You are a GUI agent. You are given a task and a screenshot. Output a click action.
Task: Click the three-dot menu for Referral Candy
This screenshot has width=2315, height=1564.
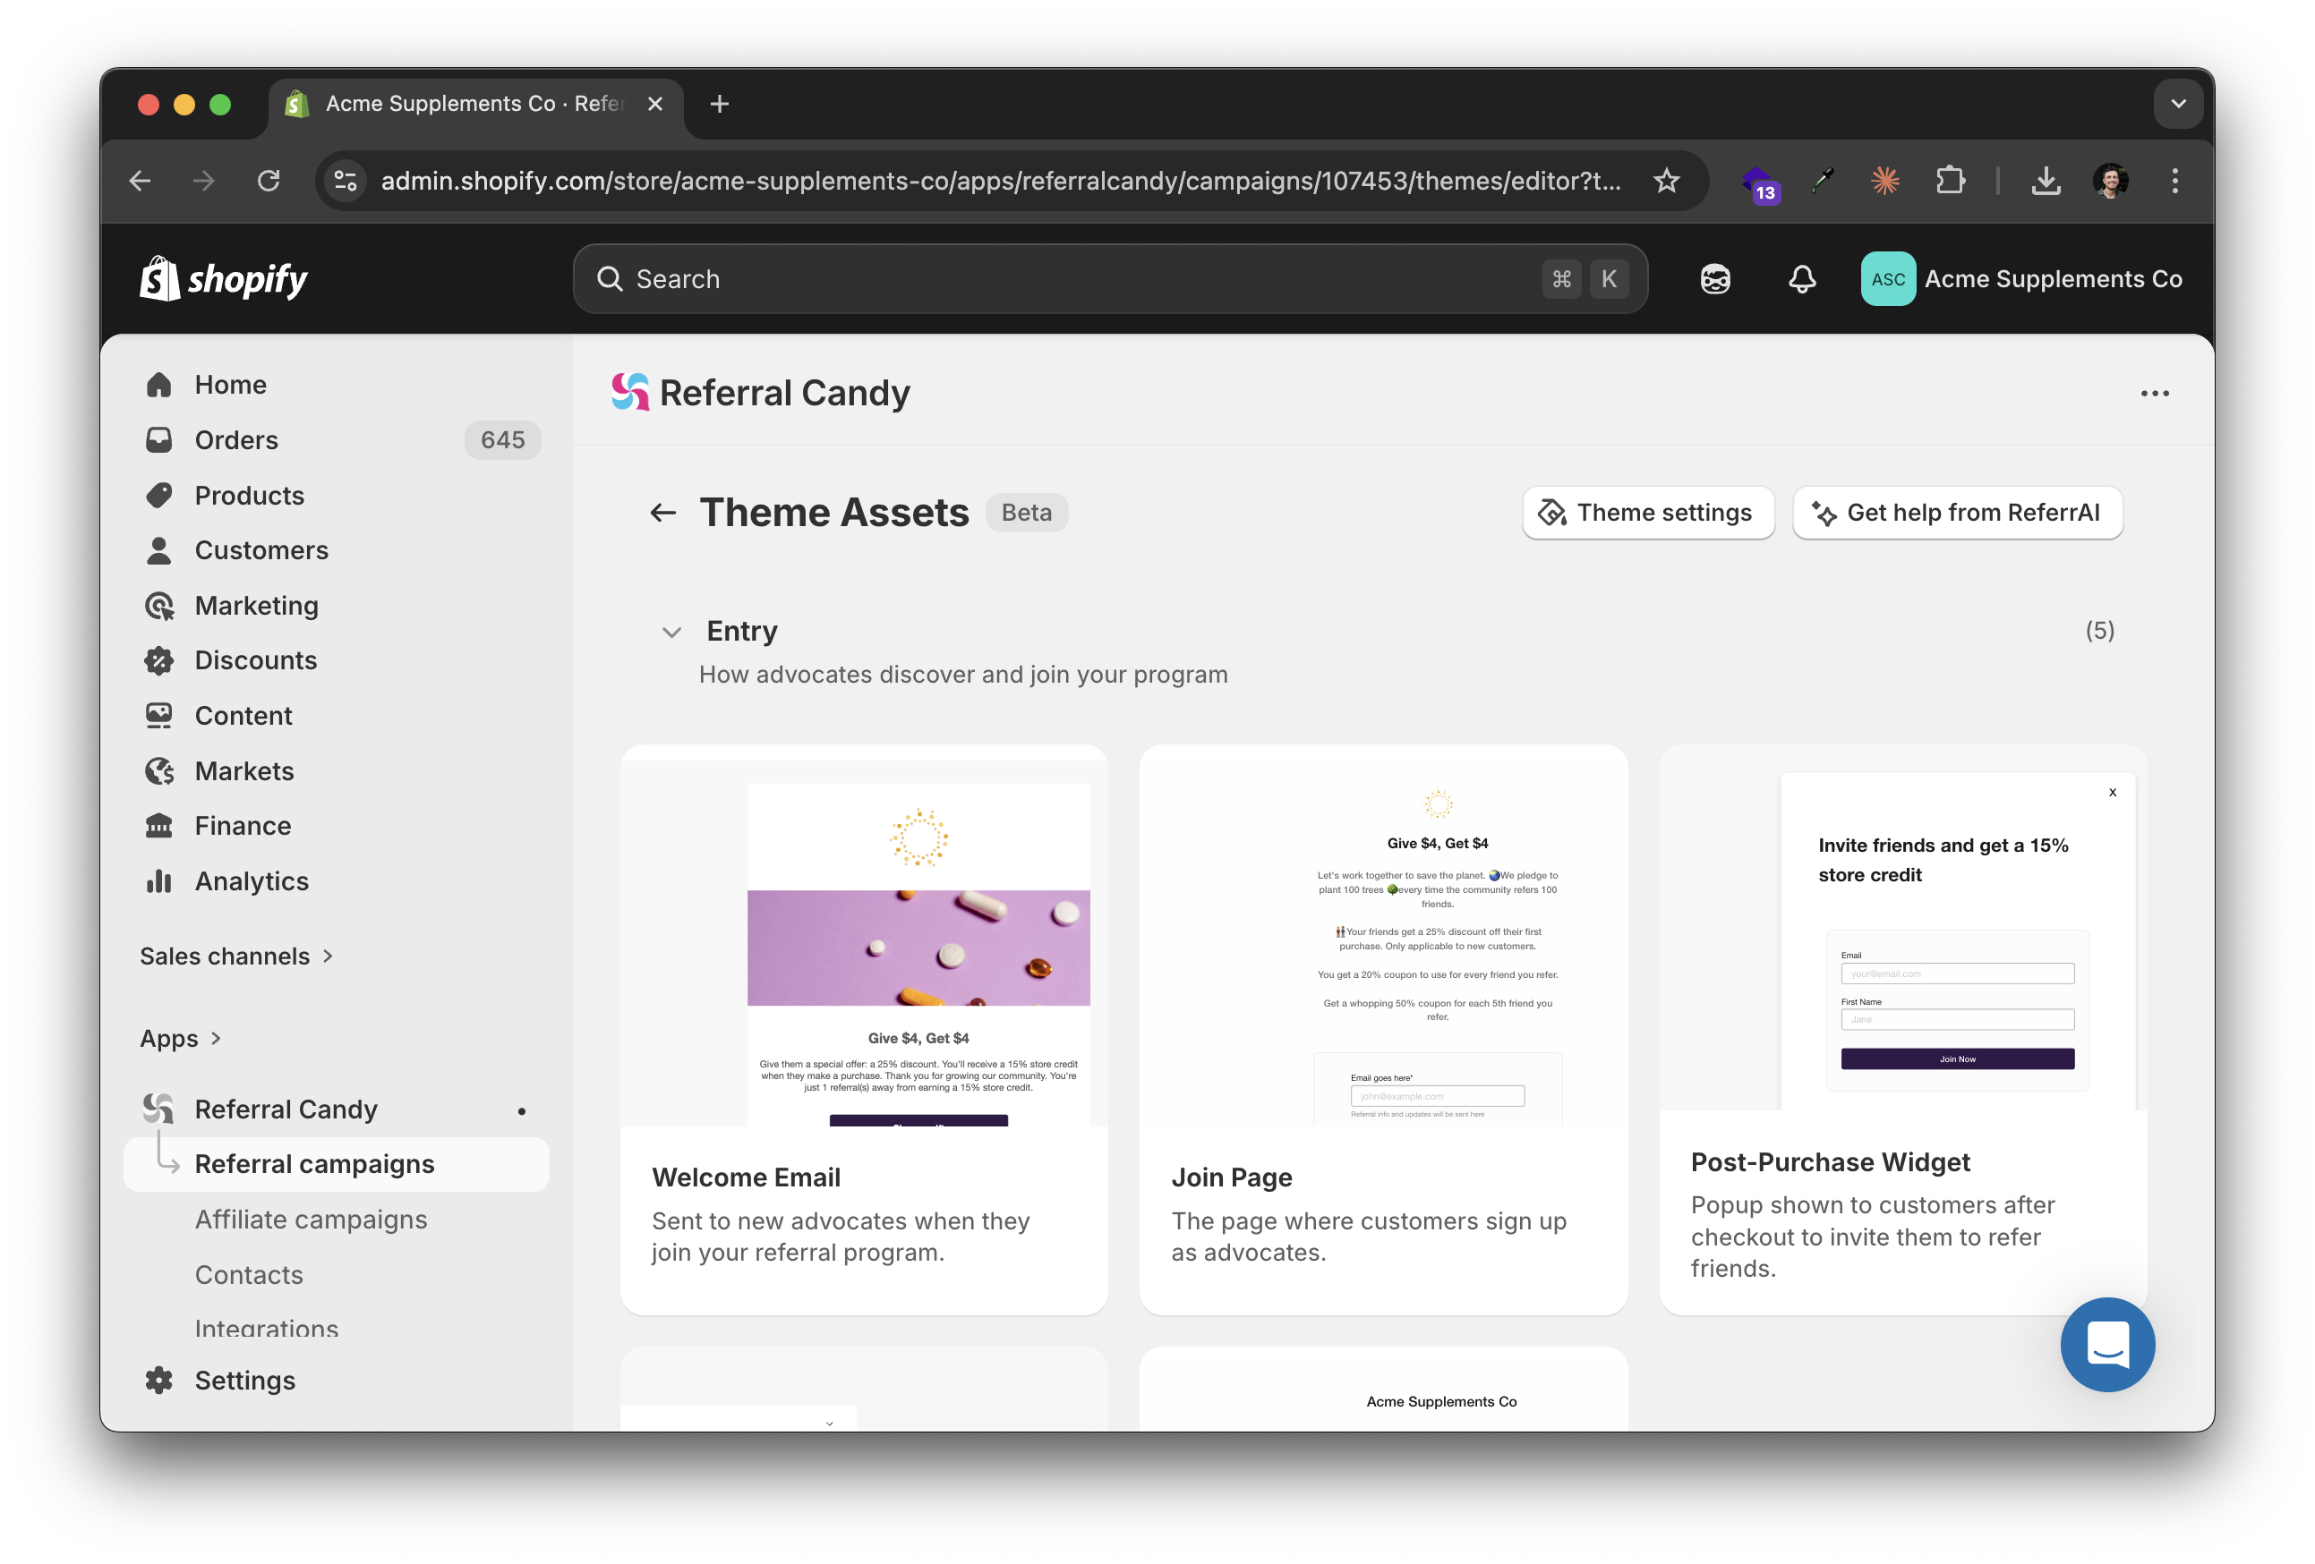(x=2154, y=394)
